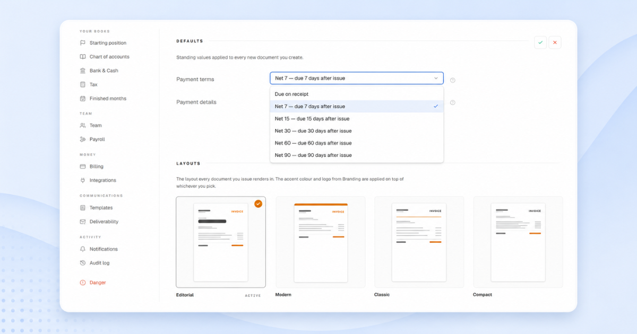The height and width of the screenshot is (334, 637).
Task: Confirm changes with the green checkmark button
Action: pyautogui.click(x=540, y=42)
